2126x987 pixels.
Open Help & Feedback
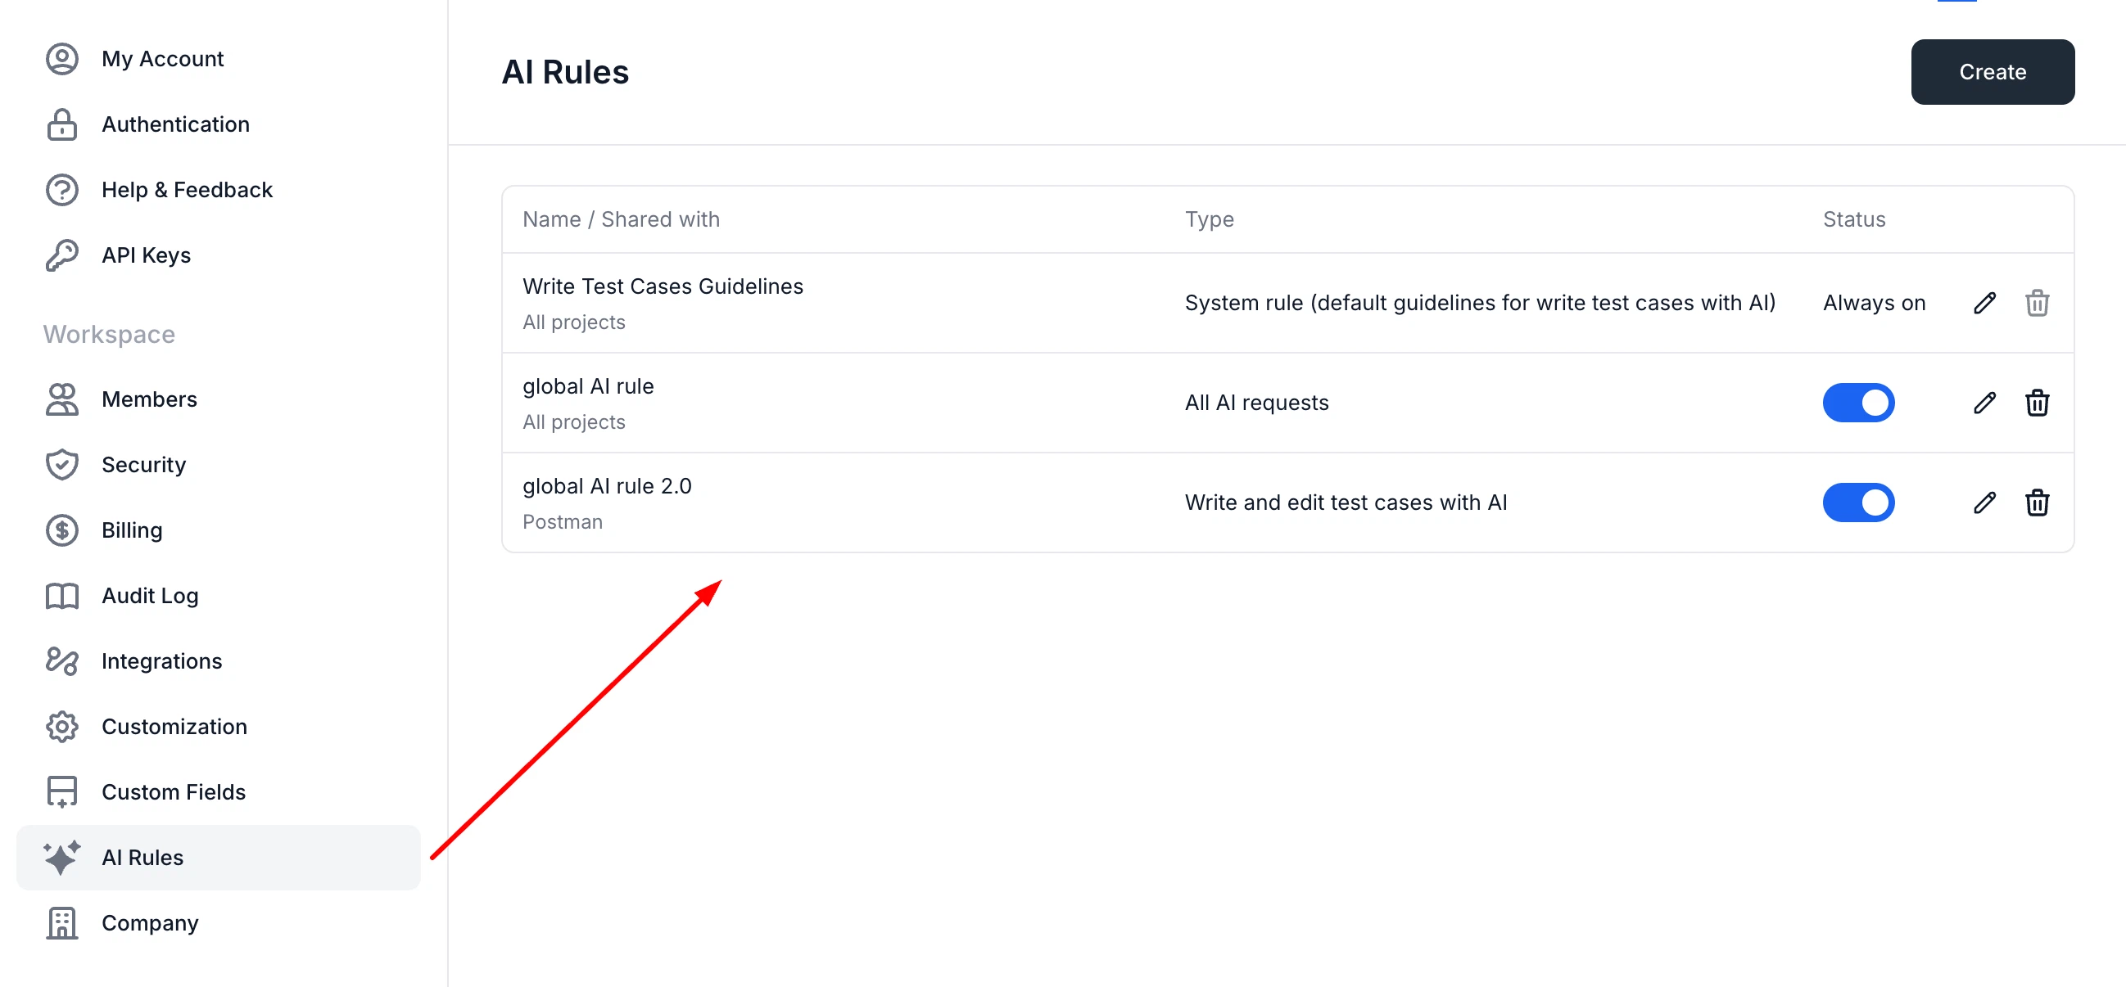[x=188, y=189]
